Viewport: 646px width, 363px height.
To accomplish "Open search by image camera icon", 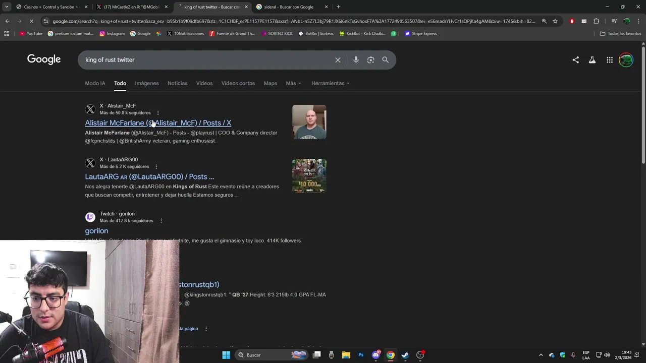I will [x=371, y=60].
